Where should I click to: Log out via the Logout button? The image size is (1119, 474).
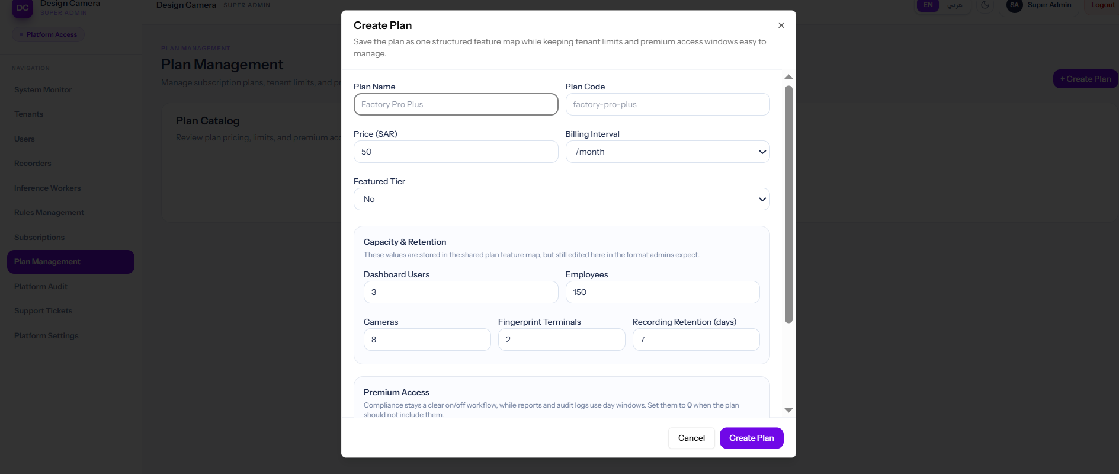(x=1102, y=5)
